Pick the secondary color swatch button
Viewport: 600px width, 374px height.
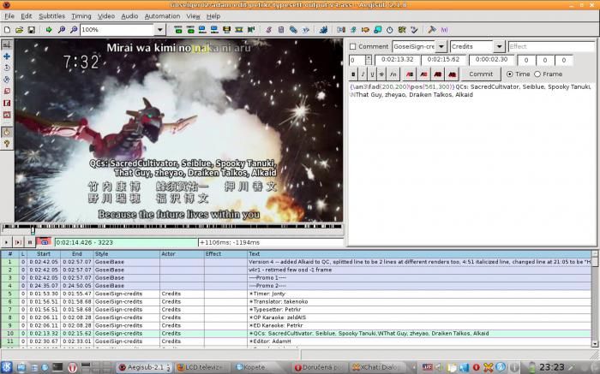tap(423, 74)
